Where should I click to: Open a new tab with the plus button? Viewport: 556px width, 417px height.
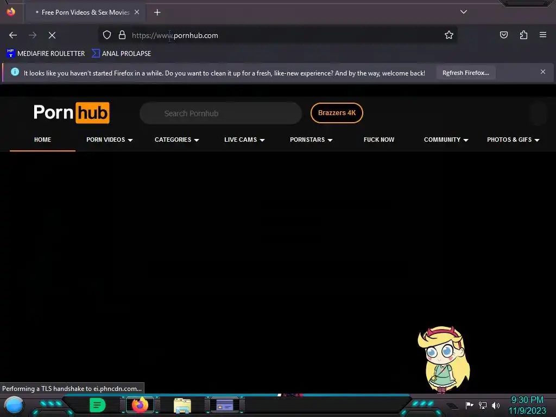click(x=157, y=12)
